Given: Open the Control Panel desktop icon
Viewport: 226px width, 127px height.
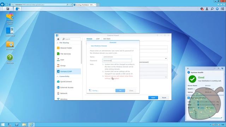Looking at the screenshot, I should 10,32.
